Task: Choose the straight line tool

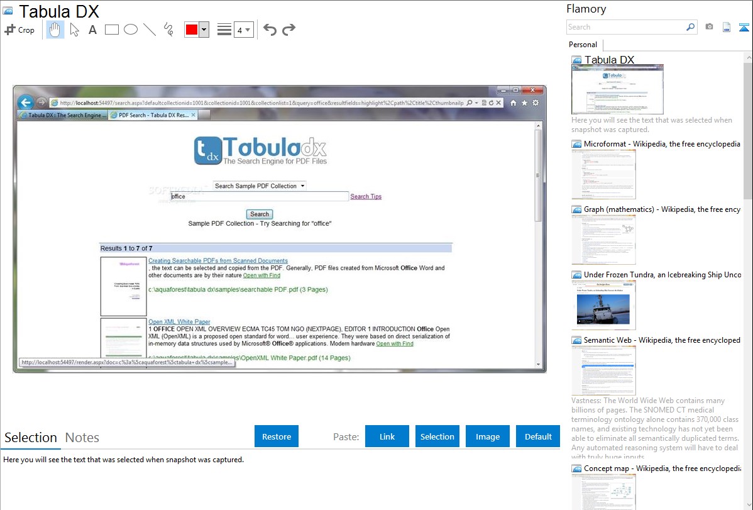Action: (x=150, y=30)
